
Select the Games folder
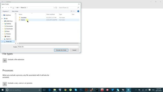(23, 20)
